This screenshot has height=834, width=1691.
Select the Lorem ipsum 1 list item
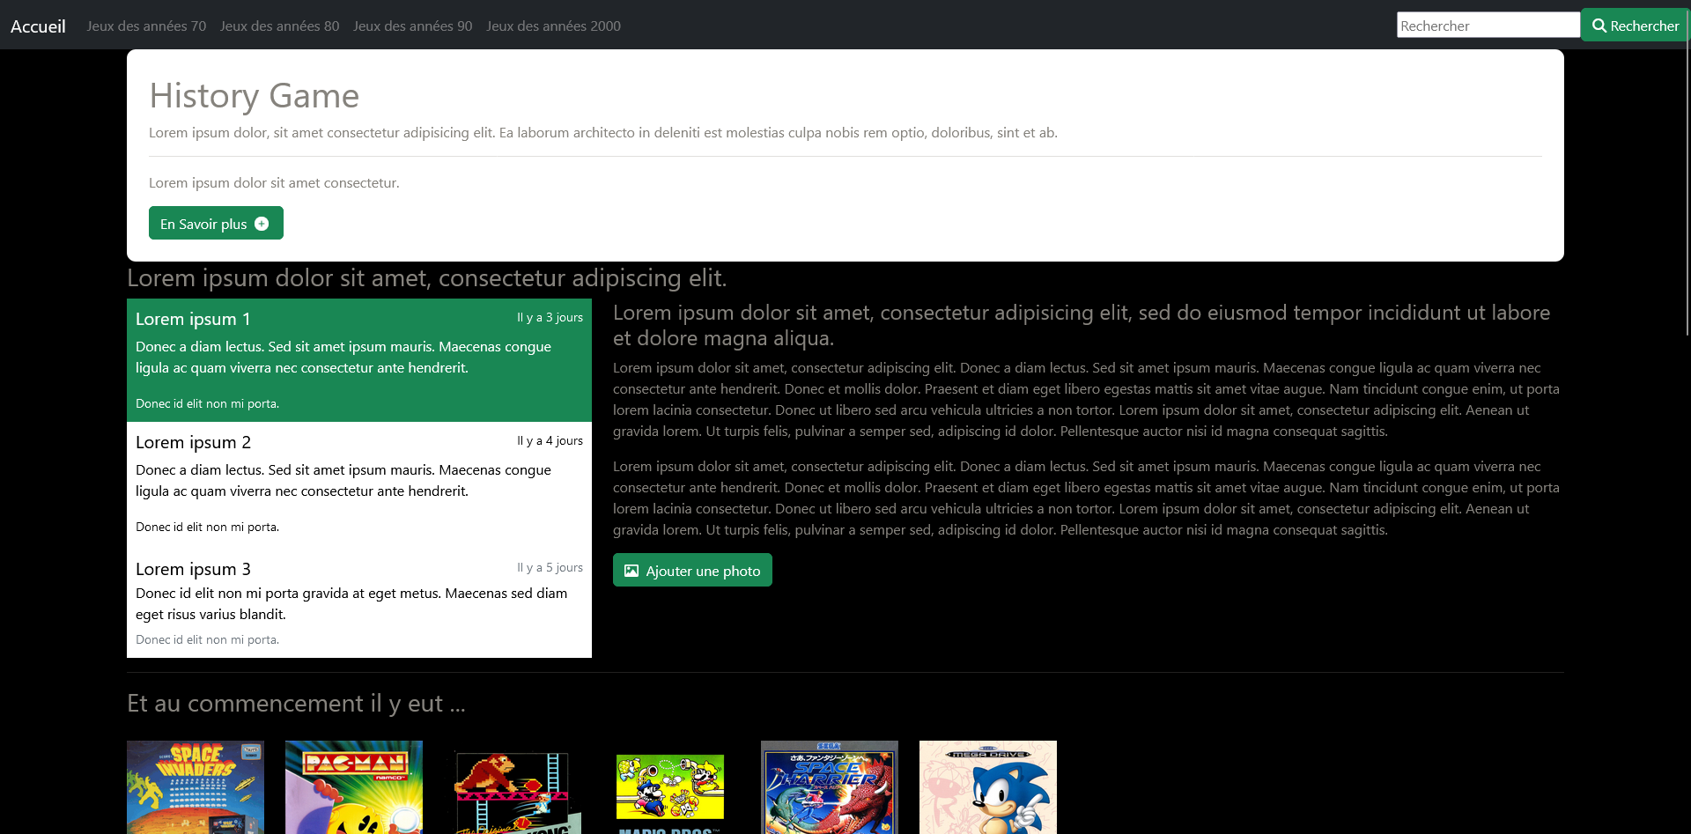tap(359, 360)
